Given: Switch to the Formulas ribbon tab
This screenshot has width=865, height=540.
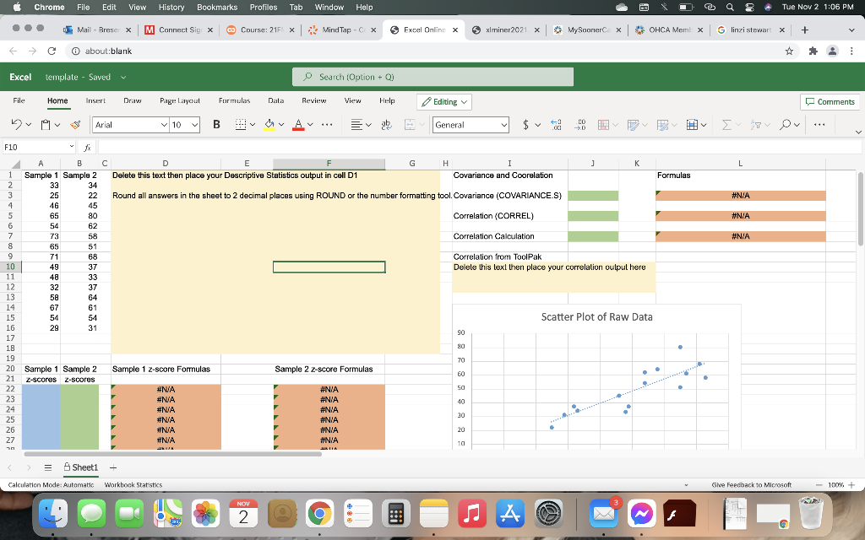Looking at the screenshot, I should [234, 101].
